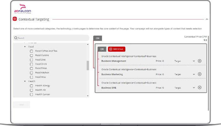Enable the Food Kitchen checkbox
This screenshot has height=126, width=221.
(x=31, y=73)
